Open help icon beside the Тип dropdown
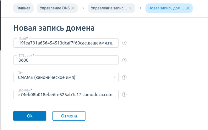The width and height of the screenshot is (208, 130). pyautogui.click(x=124, y=77)
